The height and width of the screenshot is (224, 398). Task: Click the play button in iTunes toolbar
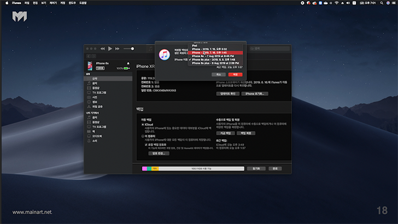pos(110,49)
